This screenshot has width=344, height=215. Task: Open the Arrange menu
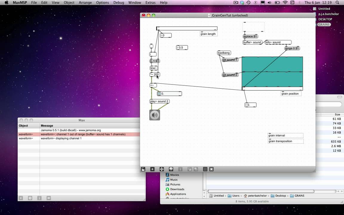(85, 3)
